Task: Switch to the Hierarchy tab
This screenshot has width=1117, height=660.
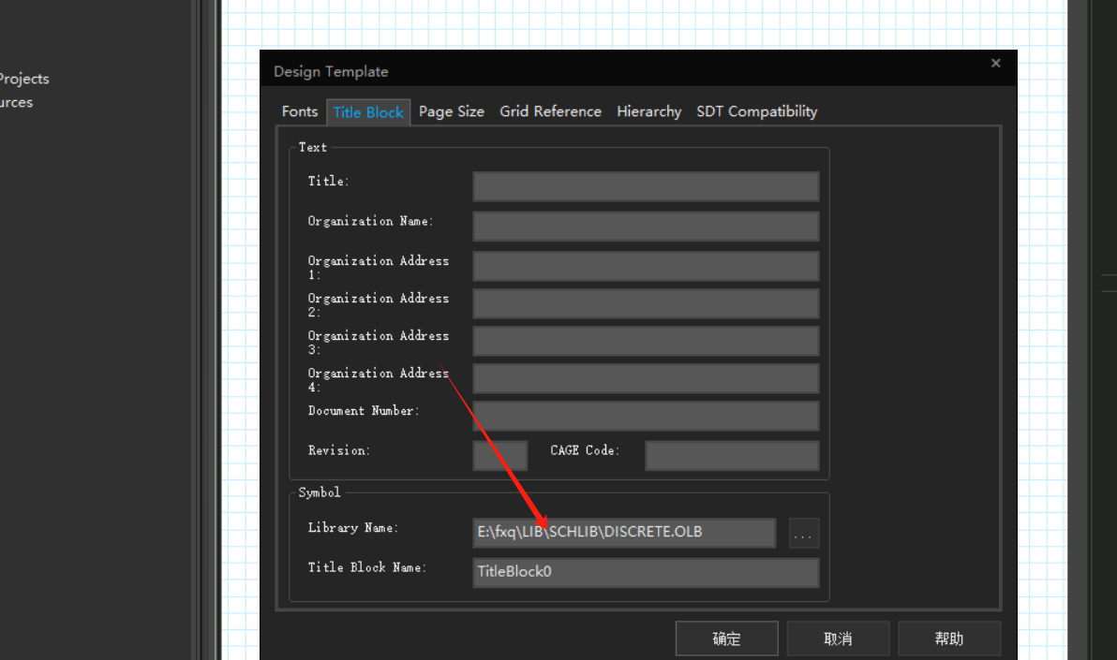Action: click(x=649, y=111)
